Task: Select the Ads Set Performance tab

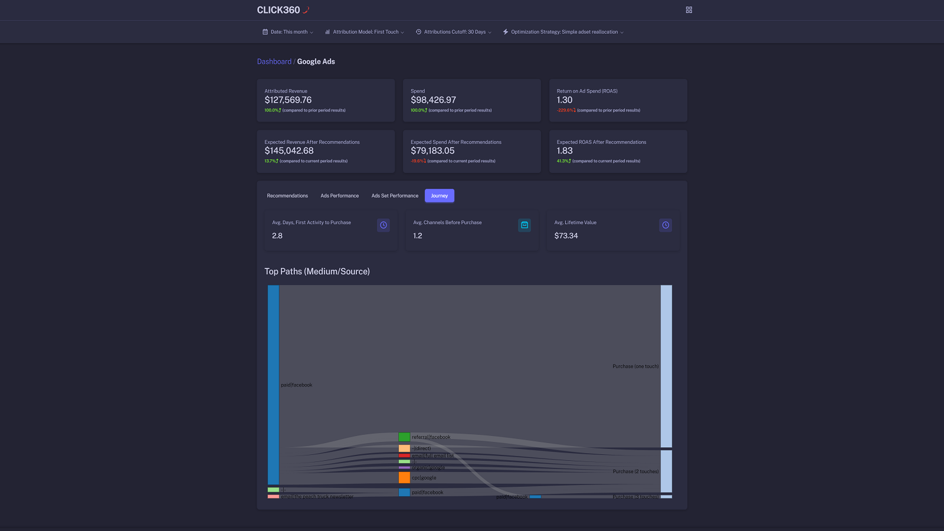Action: pos(395,195)
